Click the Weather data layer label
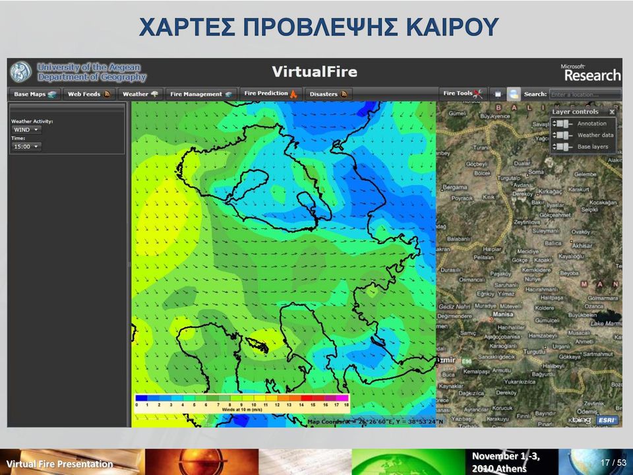633x475 pixels. click(x=595, y=135)
